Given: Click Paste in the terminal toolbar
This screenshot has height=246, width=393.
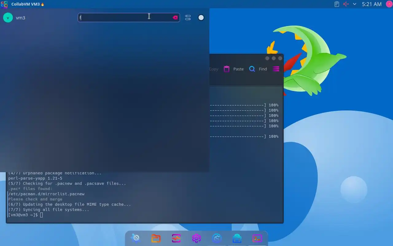Looking at the screenshot, I should [234, 69].
